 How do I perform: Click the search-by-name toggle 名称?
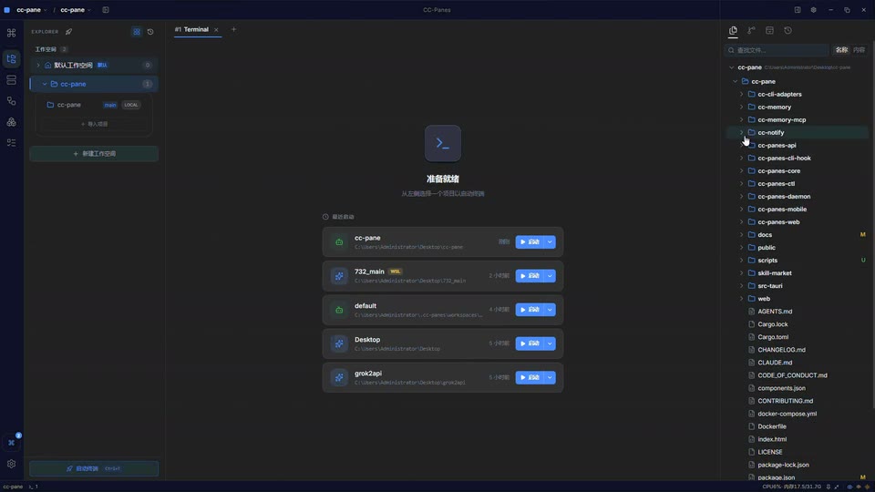[x=841, y=50]
